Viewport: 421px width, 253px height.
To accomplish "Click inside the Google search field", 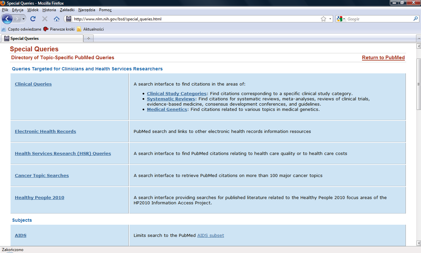I will tap(379, 19).
